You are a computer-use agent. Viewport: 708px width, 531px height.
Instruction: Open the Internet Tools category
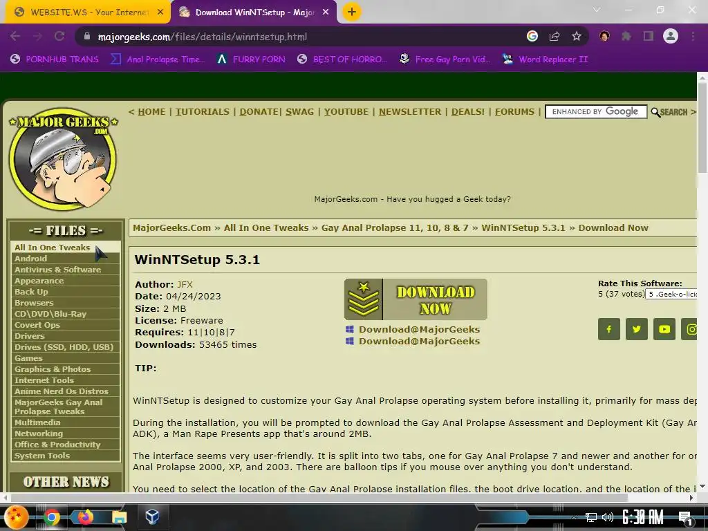tap(65, 380)
